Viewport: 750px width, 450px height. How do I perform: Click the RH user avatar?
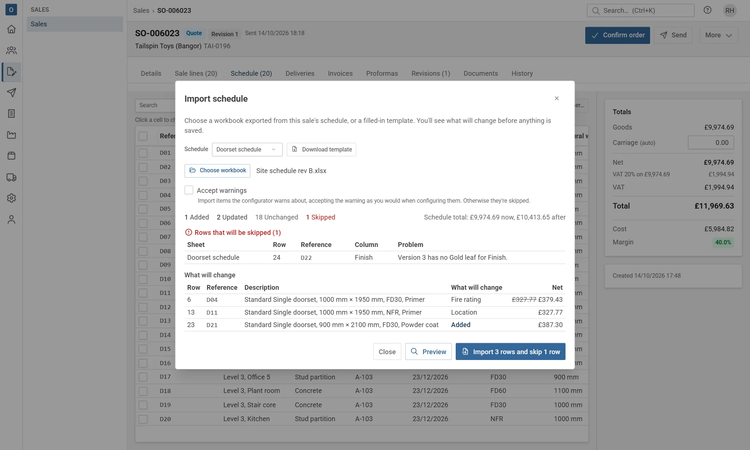point(730,10)
